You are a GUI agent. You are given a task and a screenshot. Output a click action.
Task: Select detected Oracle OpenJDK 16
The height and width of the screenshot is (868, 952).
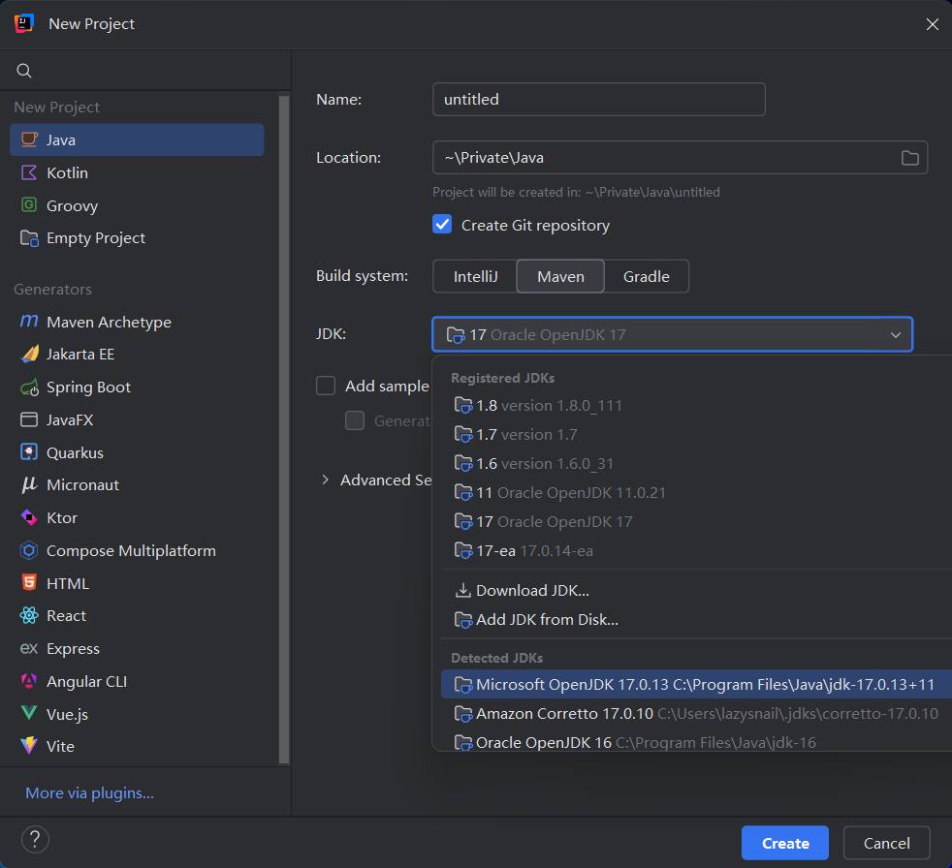[696, 741]
